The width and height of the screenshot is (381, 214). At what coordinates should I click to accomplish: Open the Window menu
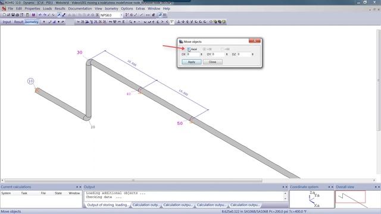click(x=154, y=8)
